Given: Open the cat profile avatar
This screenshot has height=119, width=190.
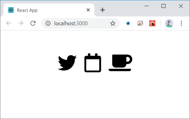Looking at the screenshot, I should point(169,23).
